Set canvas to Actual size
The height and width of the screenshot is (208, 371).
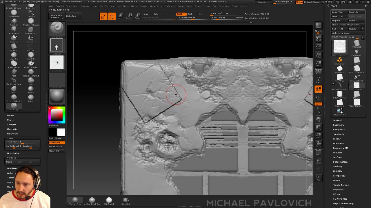[x=318, y=55]
